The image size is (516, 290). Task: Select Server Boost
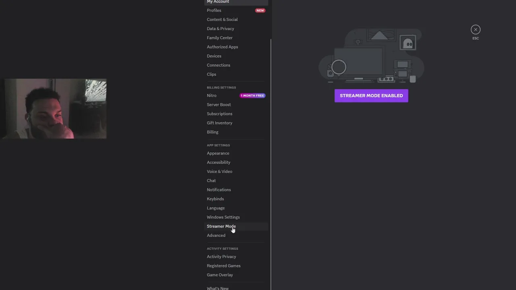click(236, 105)
